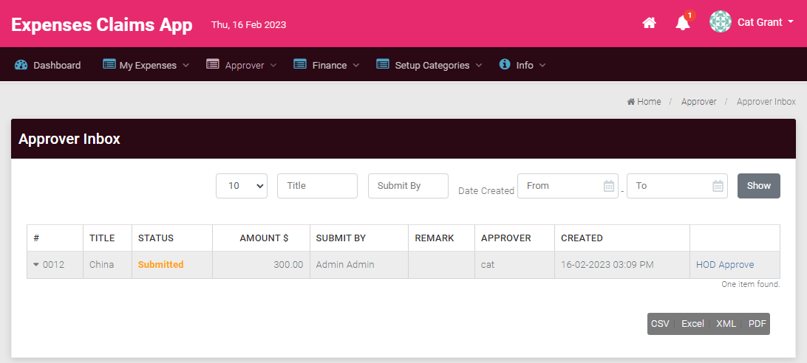The width and height of the screenshot is (807, 363).
Task: Click the HOD Approve link
Action: pos(725,265)
